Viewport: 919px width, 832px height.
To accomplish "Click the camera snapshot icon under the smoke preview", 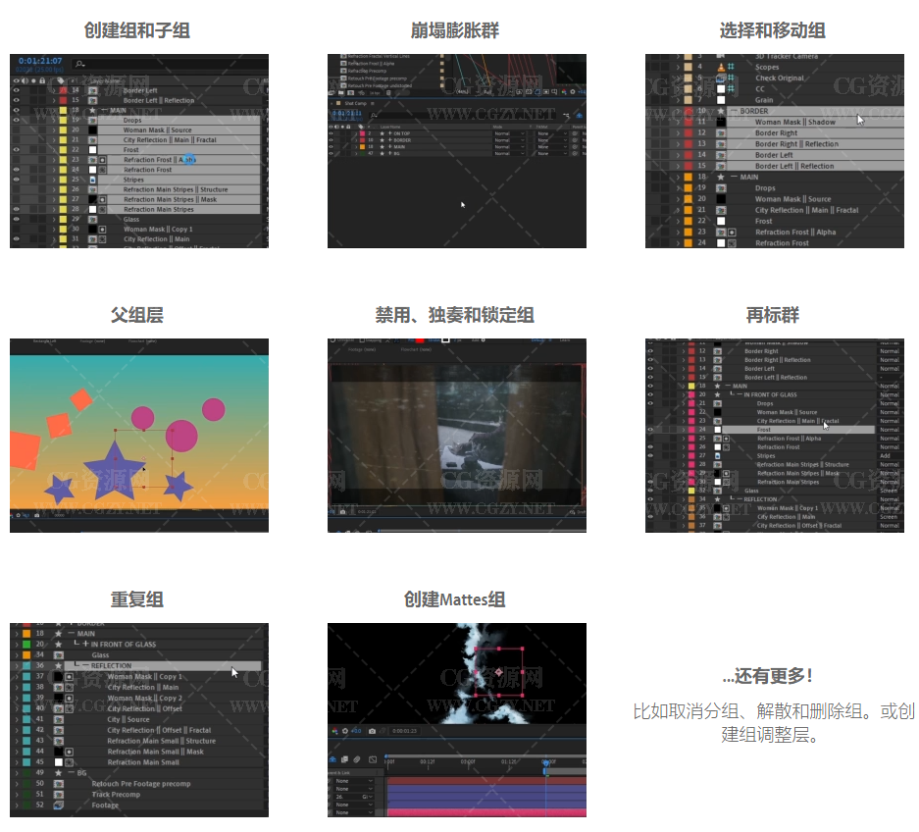I will click(373, 731).
